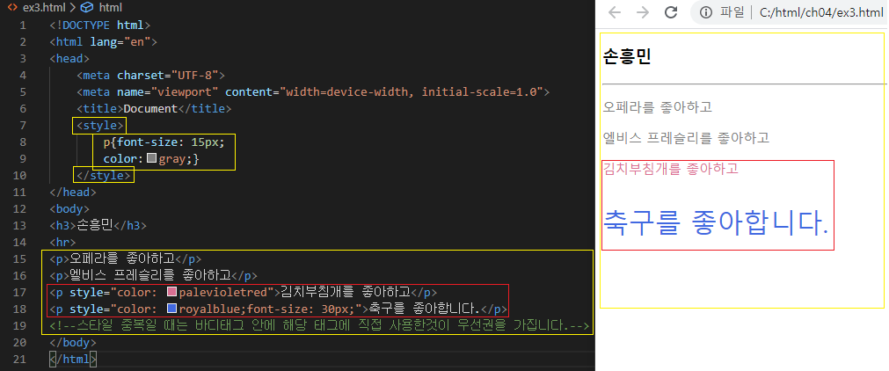
Task: Click the opening head tag
Action: tap(69, 58)
